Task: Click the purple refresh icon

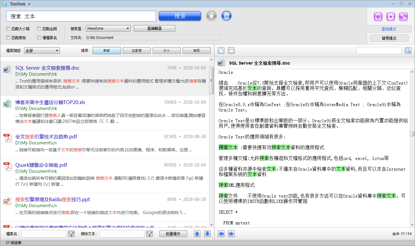Action: click(x=378, y=17)
